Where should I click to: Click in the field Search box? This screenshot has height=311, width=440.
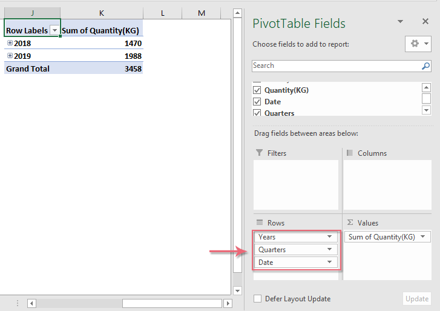coord(336,66)
